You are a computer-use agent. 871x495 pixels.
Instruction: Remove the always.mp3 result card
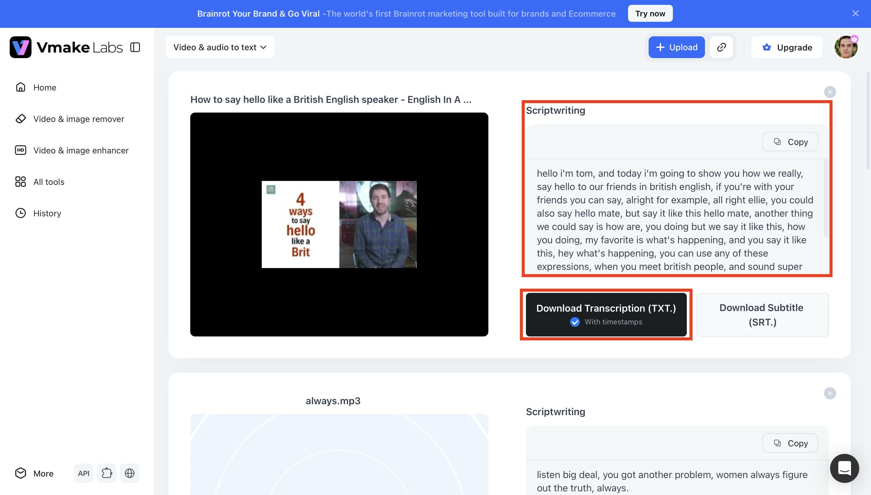point(830,393)
